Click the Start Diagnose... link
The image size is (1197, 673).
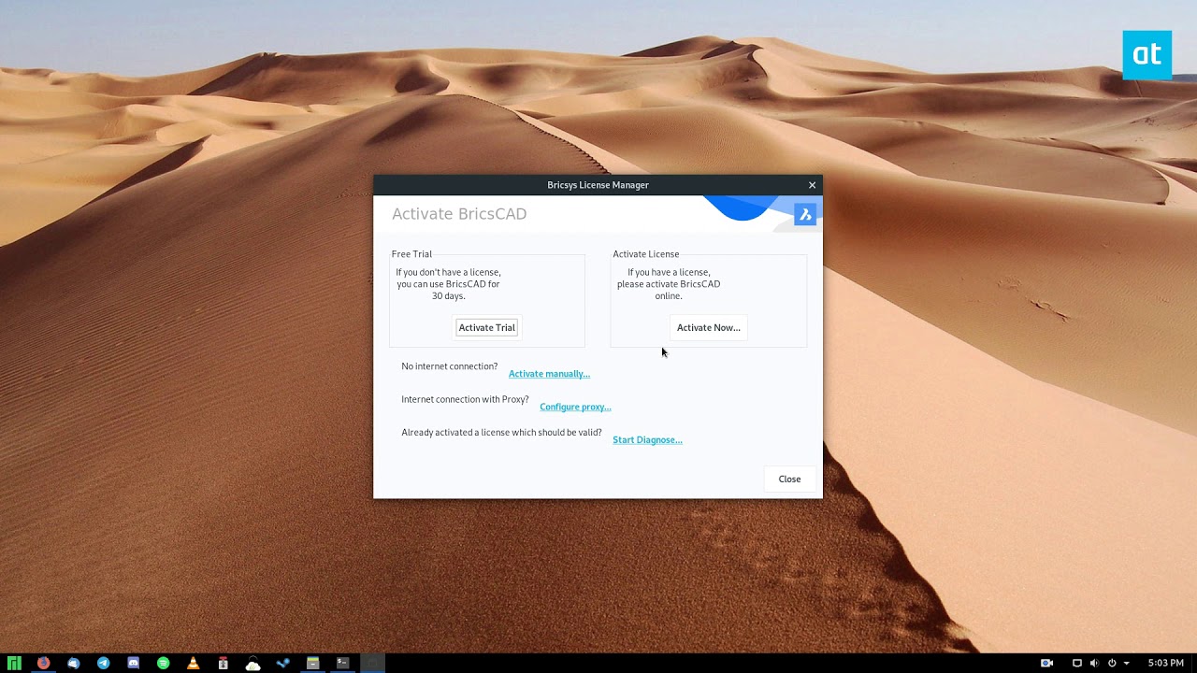click(647, 439)
